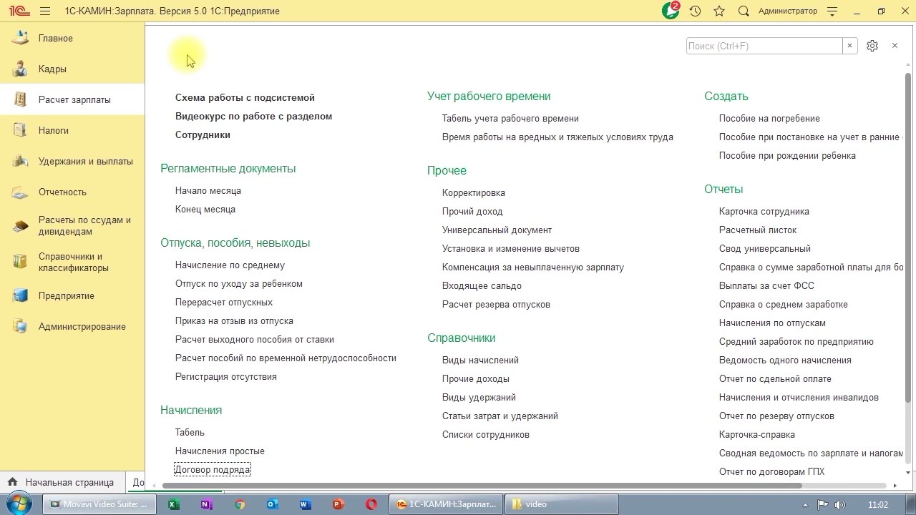Viewport: 916px width, 515px height.
Task: Click the global search magnifier icon
Action: (744, 11)
